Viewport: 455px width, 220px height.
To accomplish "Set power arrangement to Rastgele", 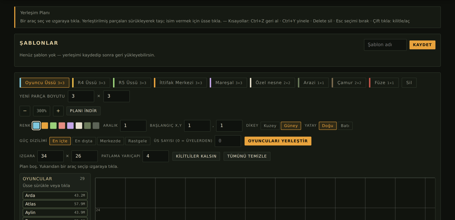I will 137,141.
